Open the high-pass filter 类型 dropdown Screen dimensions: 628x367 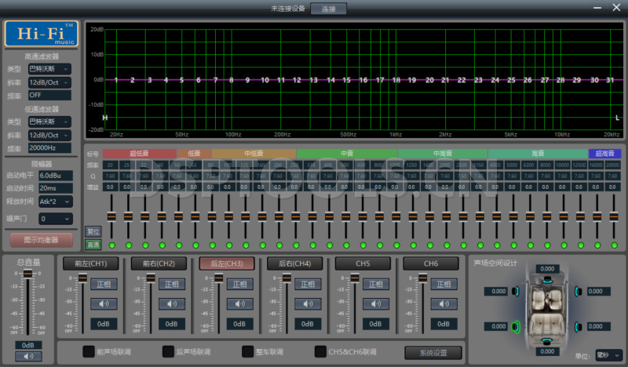[x=49, y=69]
